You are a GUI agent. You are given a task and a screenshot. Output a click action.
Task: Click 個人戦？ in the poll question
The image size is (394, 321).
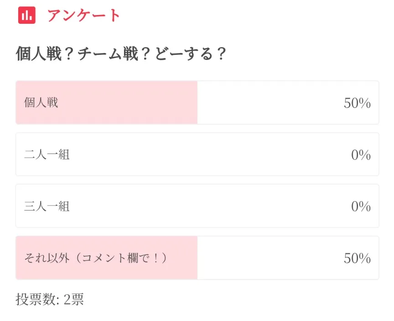[x=45, y=54]
